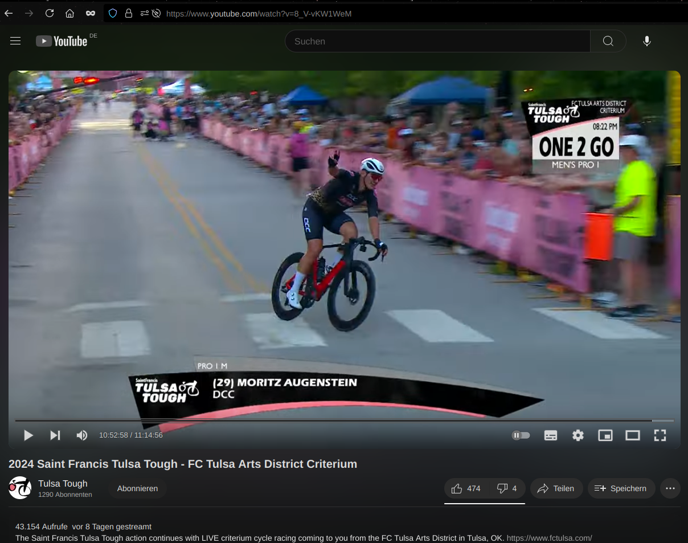688x543 pixels.
Task: Click the browser forward arrow
Action: [29, 13]
